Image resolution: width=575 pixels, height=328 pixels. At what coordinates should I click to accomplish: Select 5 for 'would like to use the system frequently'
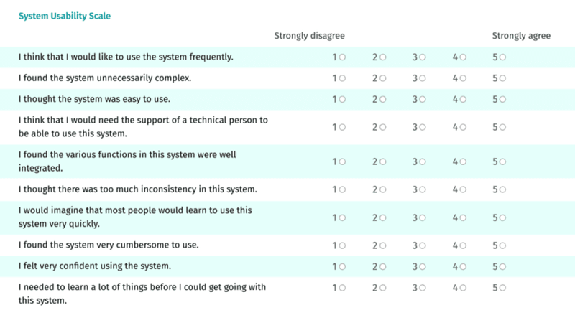502,57
